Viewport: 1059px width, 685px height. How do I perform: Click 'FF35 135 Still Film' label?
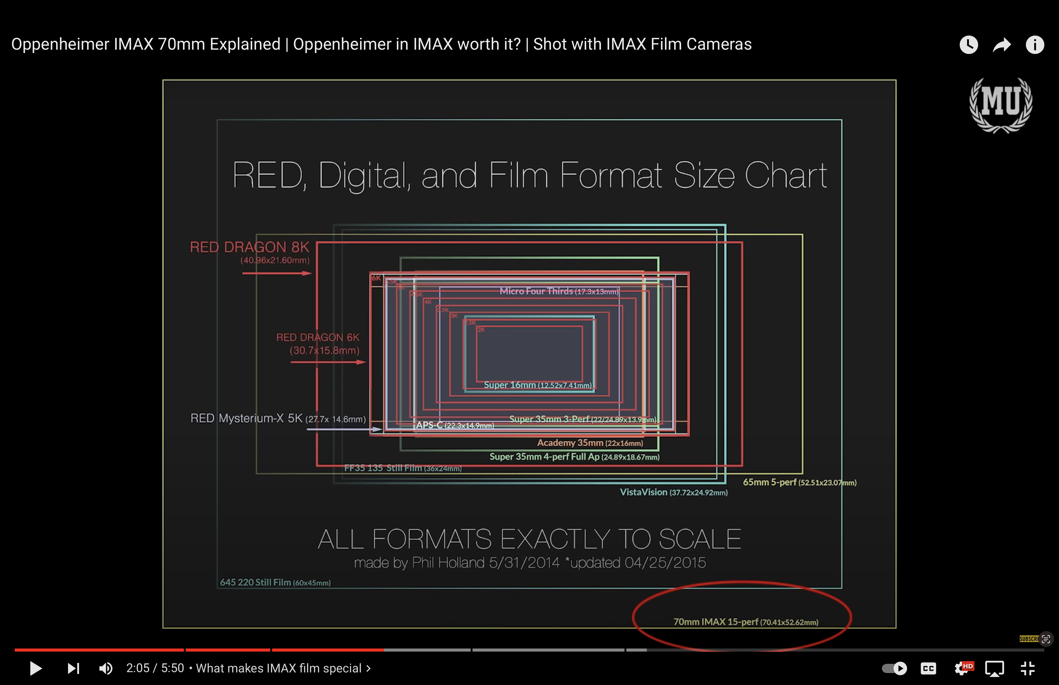click(403, 468)
